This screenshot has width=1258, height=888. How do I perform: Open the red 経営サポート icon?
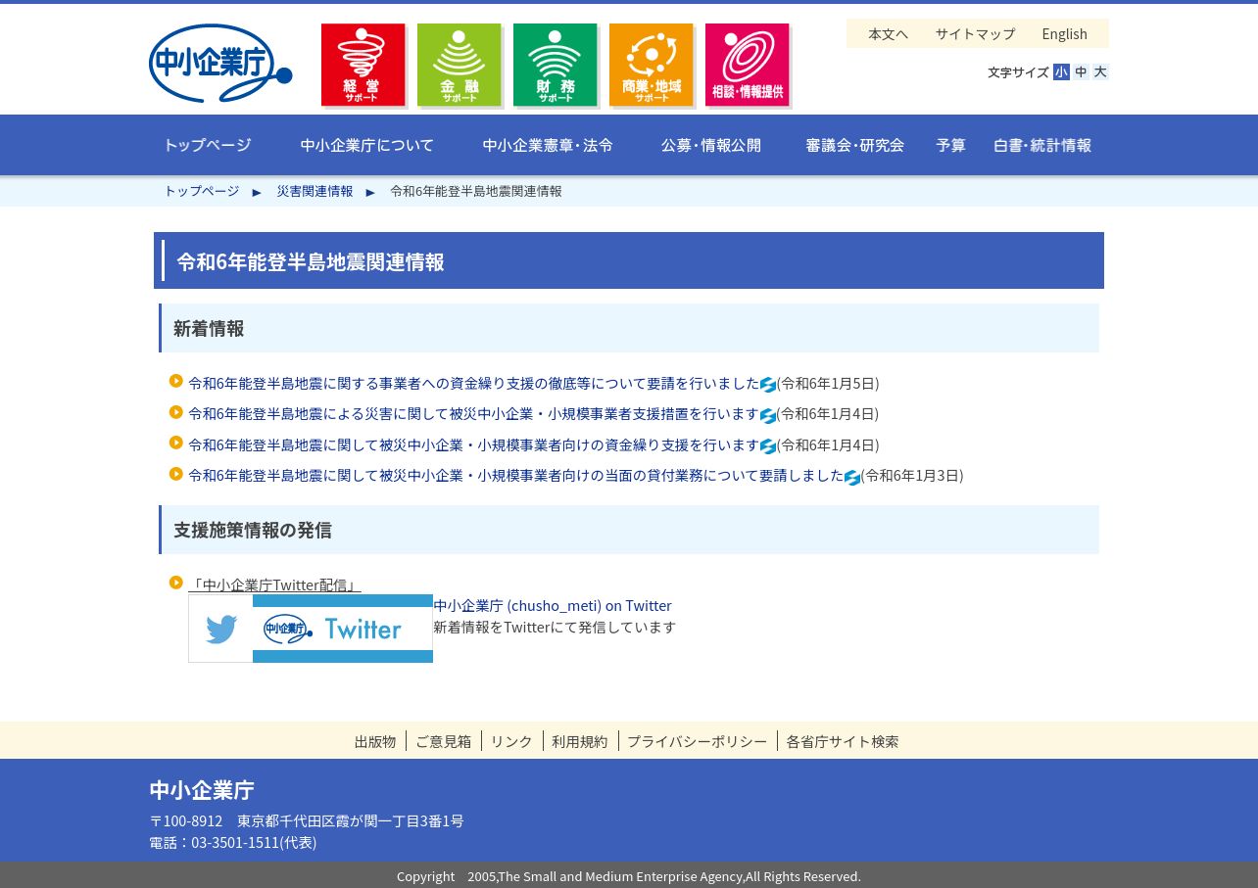(363, 65)
